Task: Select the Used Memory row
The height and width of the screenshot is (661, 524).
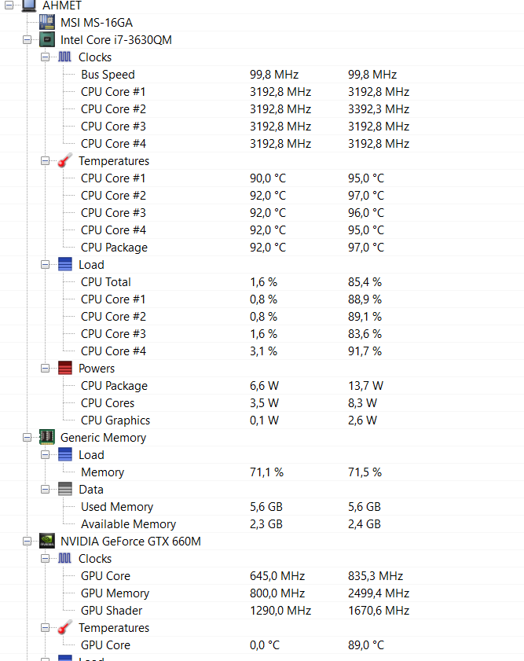Action: coord(117,506)
